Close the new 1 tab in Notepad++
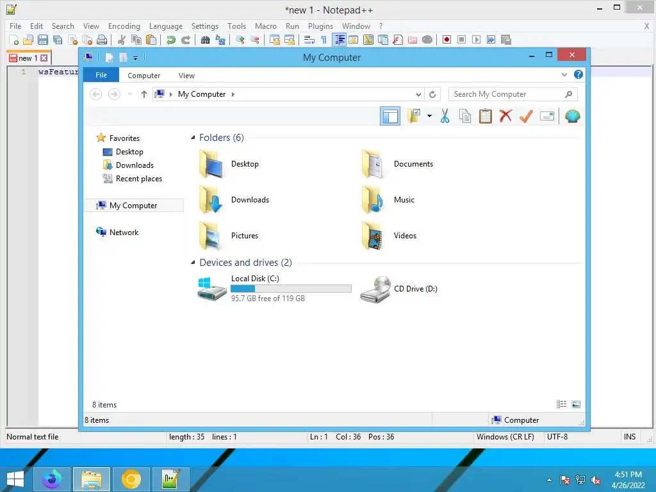Screen dimensions: 656x492 (x=44, y=58)
